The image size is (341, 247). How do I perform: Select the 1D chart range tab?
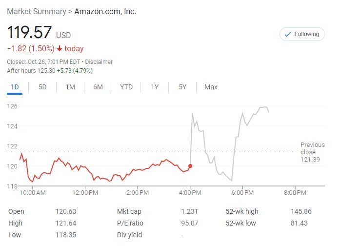(15, 87)
